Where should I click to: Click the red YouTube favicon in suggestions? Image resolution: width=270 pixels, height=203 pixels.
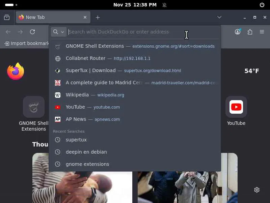click(x=58, y=107)
